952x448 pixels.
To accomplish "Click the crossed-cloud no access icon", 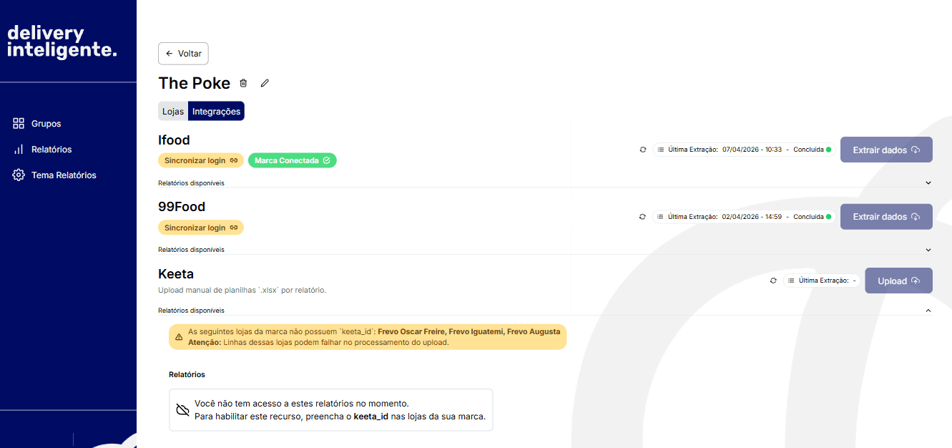I will [182, 410].
